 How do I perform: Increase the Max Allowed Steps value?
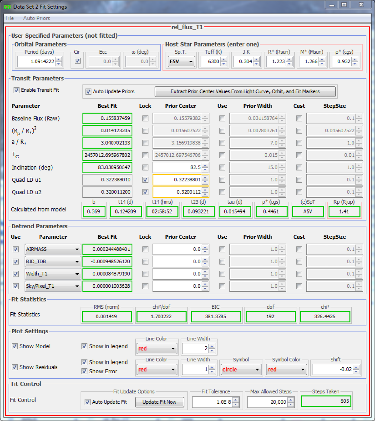[x=291, y=400]
